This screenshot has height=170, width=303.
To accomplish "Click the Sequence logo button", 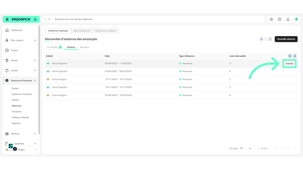I will [x=21, y=19].
